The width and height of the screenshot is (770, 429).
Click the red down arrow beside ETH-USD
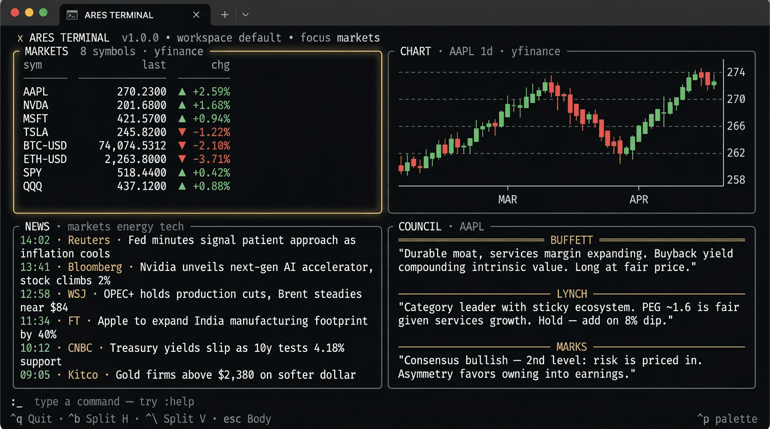[182, 159]
